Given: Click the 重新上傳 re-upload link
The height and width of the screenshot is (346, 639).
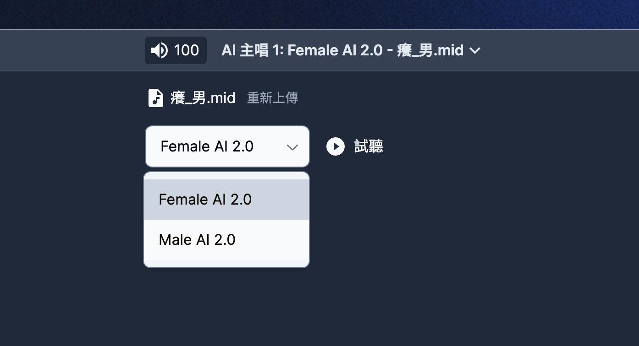Looking at the screenshot, I should [x=273, y=98].
